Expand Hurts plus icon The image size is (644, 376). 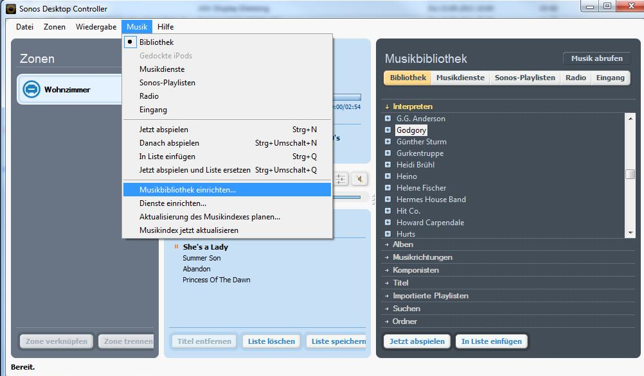(x=388, y=234)
